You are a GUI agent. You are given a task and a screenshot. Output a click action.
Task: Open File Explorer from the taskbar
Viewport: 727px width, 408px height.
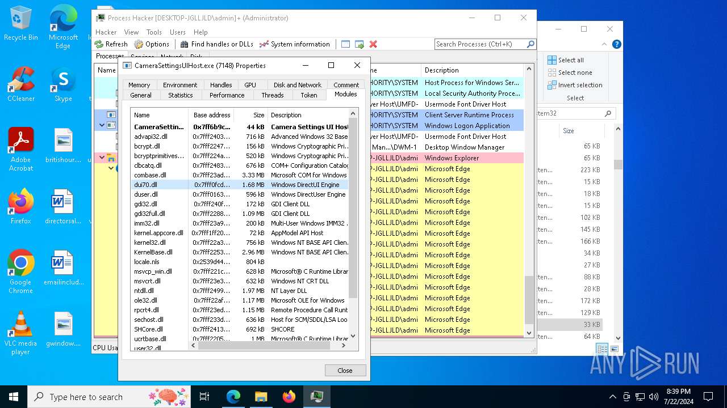tap(261, 397)
